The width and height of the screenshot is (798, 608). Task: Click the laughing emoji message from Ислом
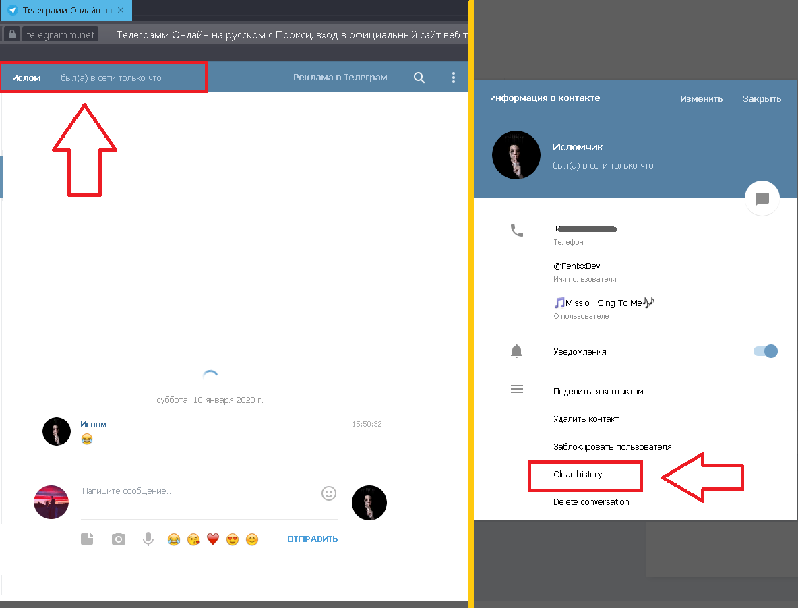click(87, 439)
